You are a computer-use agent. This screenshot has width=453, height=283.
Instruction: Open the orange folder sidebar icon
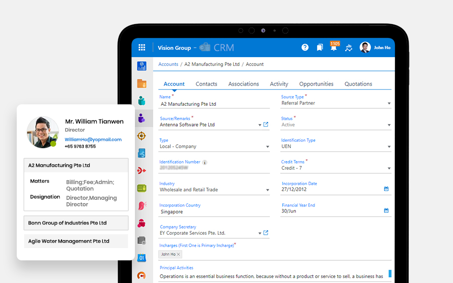click(142, 84)
